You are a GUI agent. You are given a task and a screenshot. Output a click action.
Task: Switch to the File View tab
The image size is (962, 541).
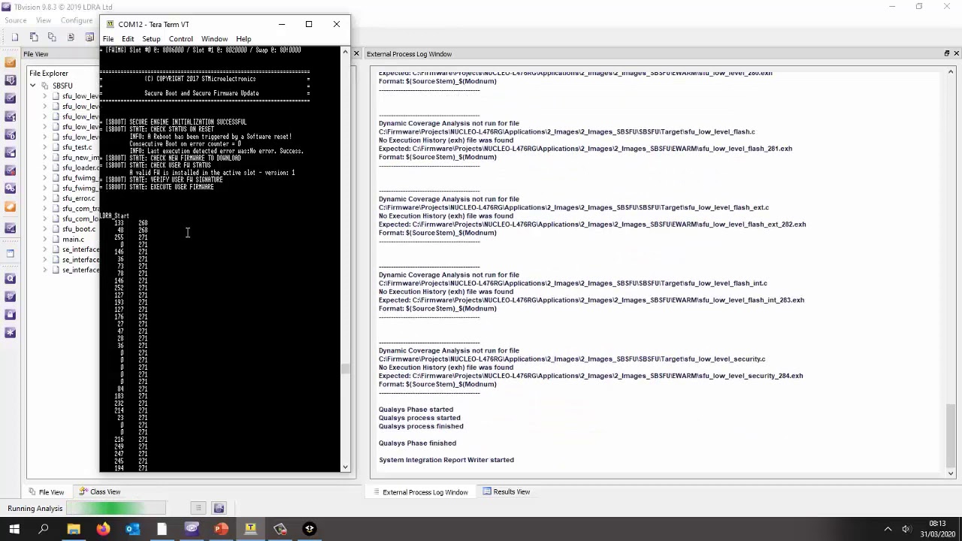click(x=46, y=492)
